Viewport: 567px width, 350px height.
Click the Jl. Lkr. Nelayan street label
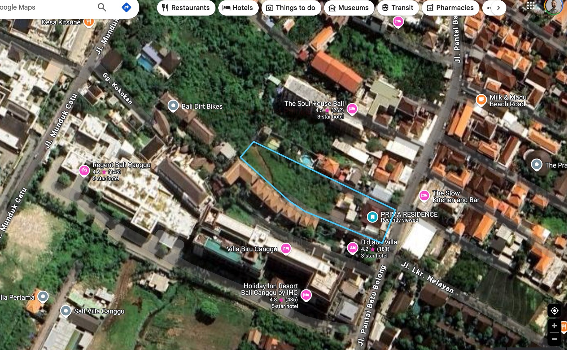(427, 277)
